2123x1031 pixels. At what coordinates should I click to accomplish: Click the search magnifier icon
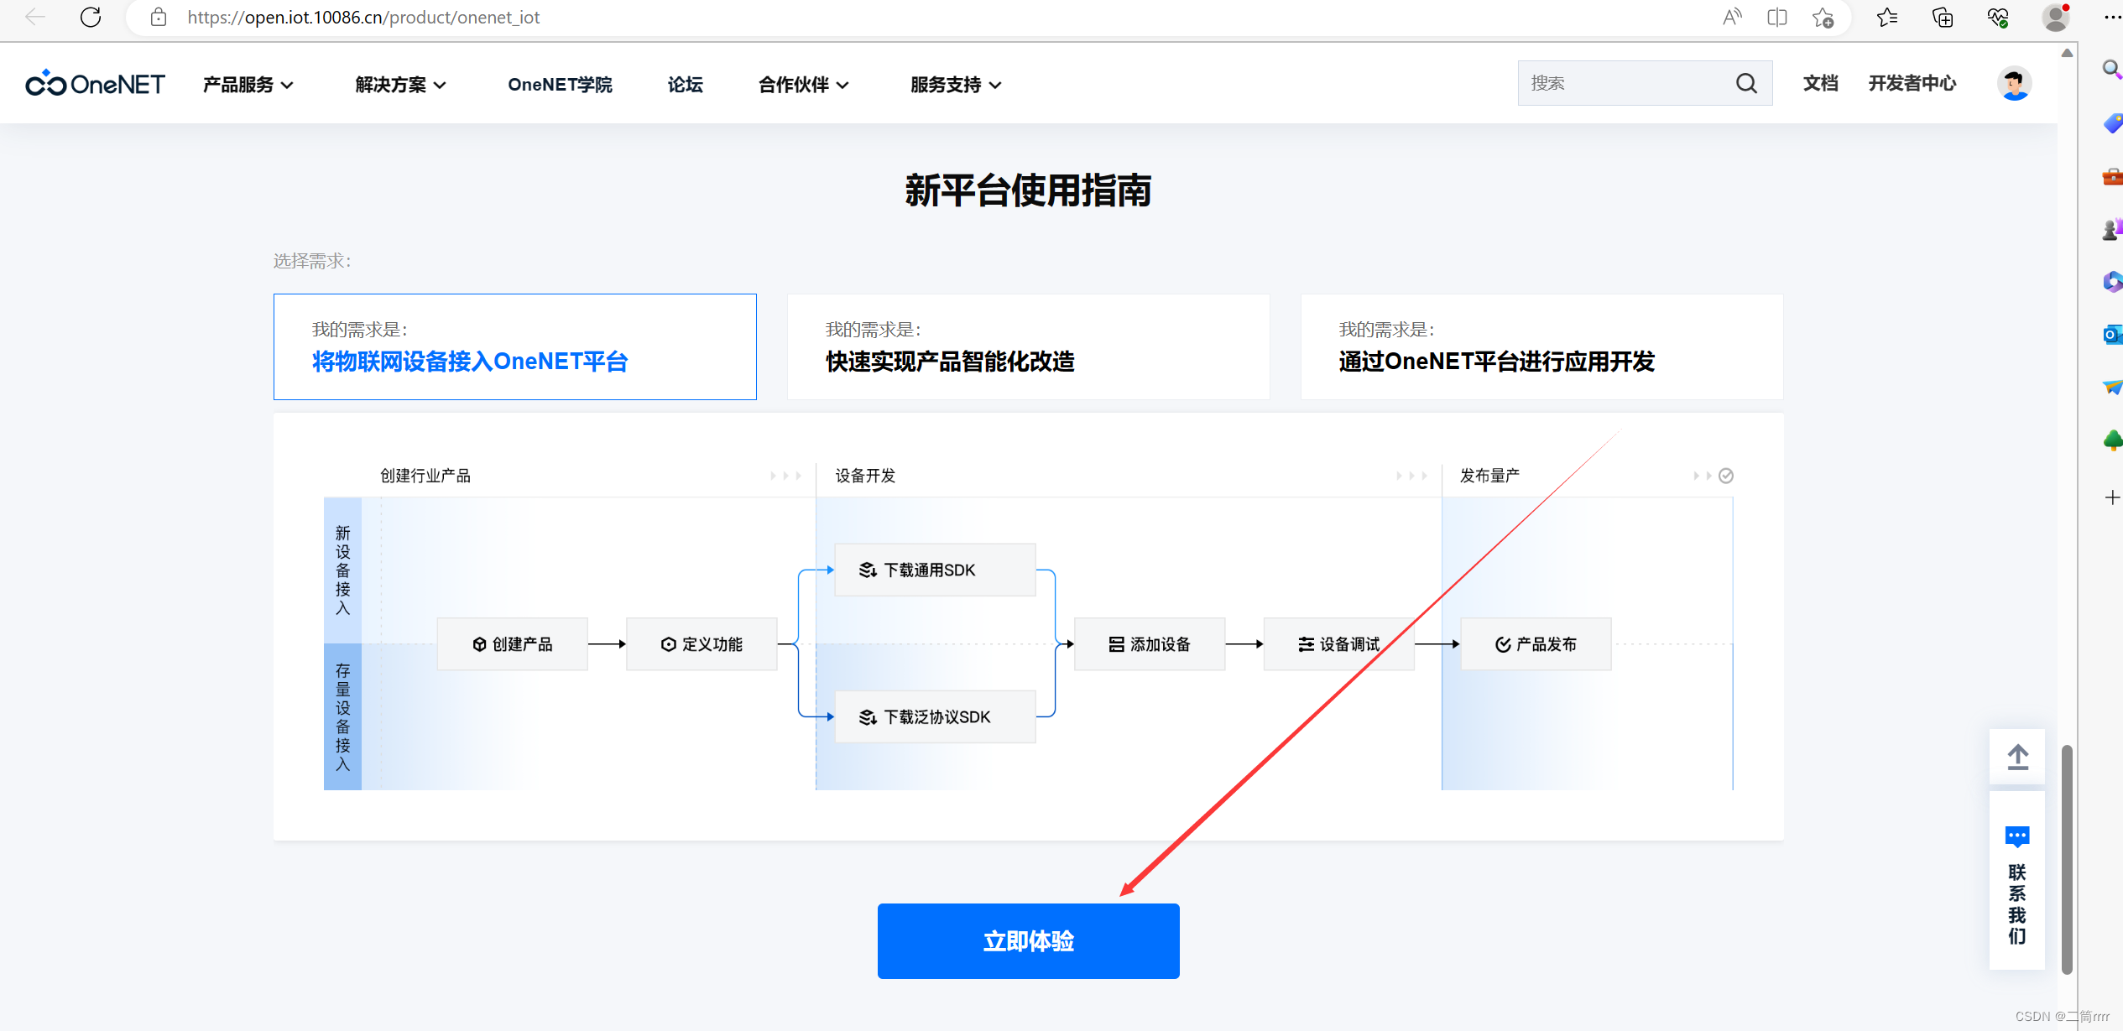[1746, 83]
